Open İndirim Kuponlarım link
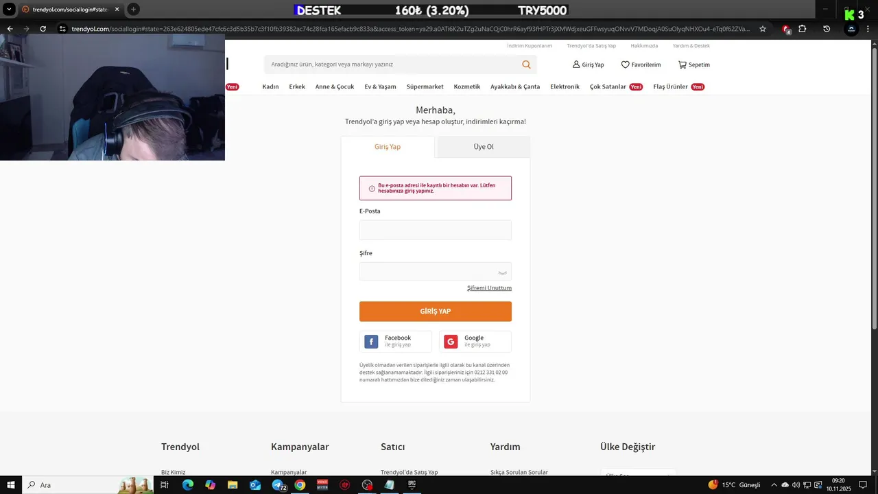Screen dimensions: 878x494 pyautogui.click(x=530, y=46)
